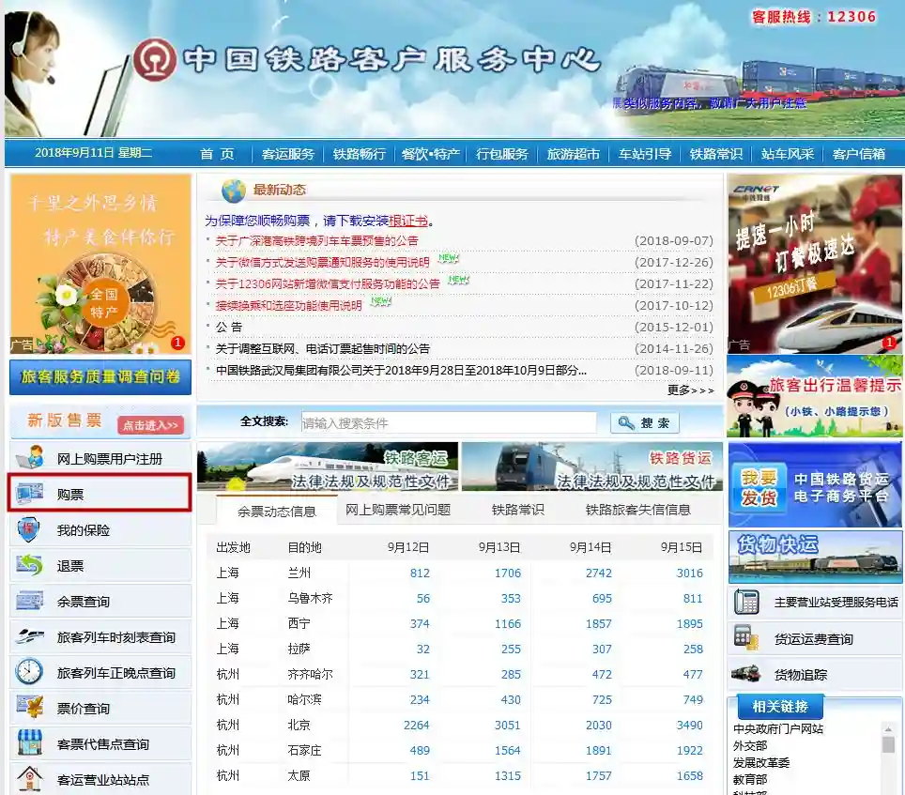Select the 我的保险 shield icon
Screen dimensions: 905x795
coord(28,529)
